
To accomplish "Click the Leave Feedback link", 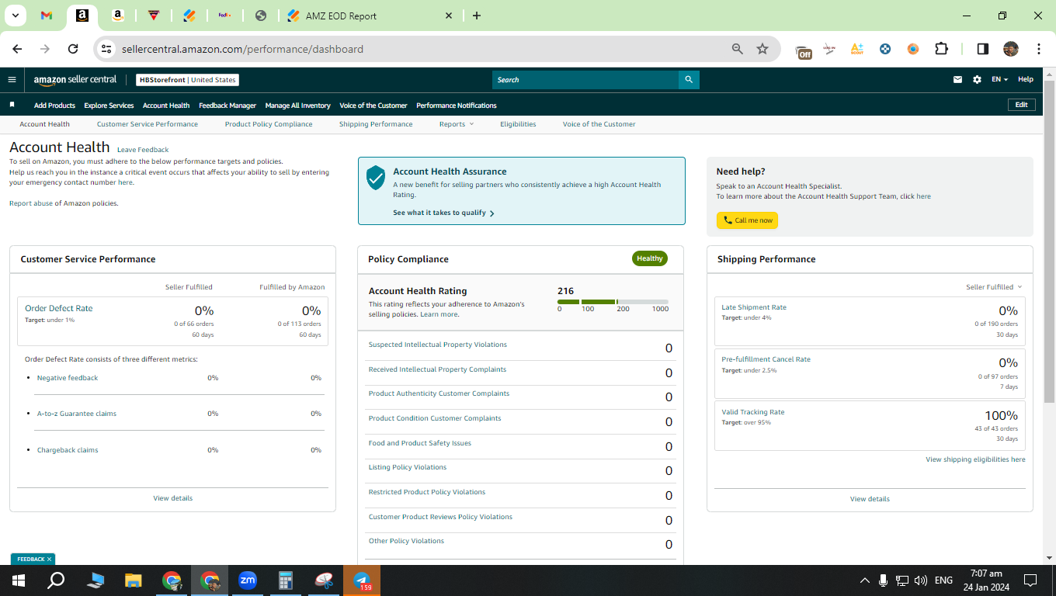I will (x=143, y=150).
